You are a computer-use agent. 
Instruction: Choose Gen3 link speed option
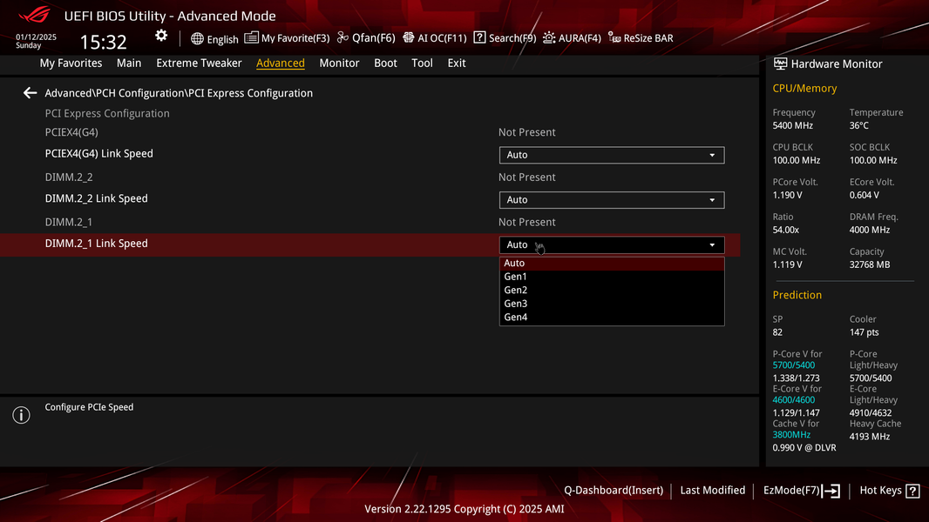[612, 304]
